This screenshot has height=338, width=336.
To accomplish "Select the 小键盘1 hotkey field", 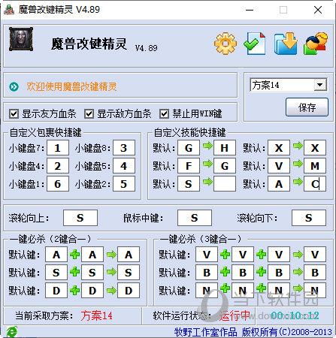I will click(x=58, y=184).
